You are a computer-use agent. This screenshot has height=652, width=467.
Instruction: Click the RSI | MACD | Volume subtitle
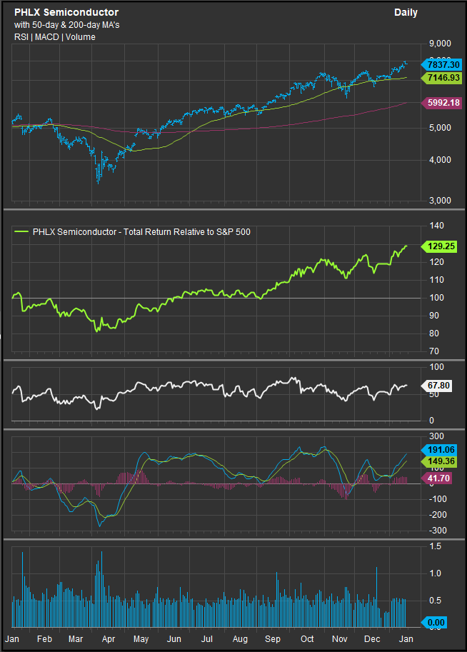54,36
